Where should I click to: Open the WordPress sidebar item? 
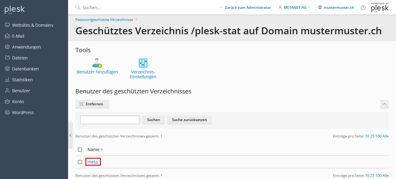point(23,113)
